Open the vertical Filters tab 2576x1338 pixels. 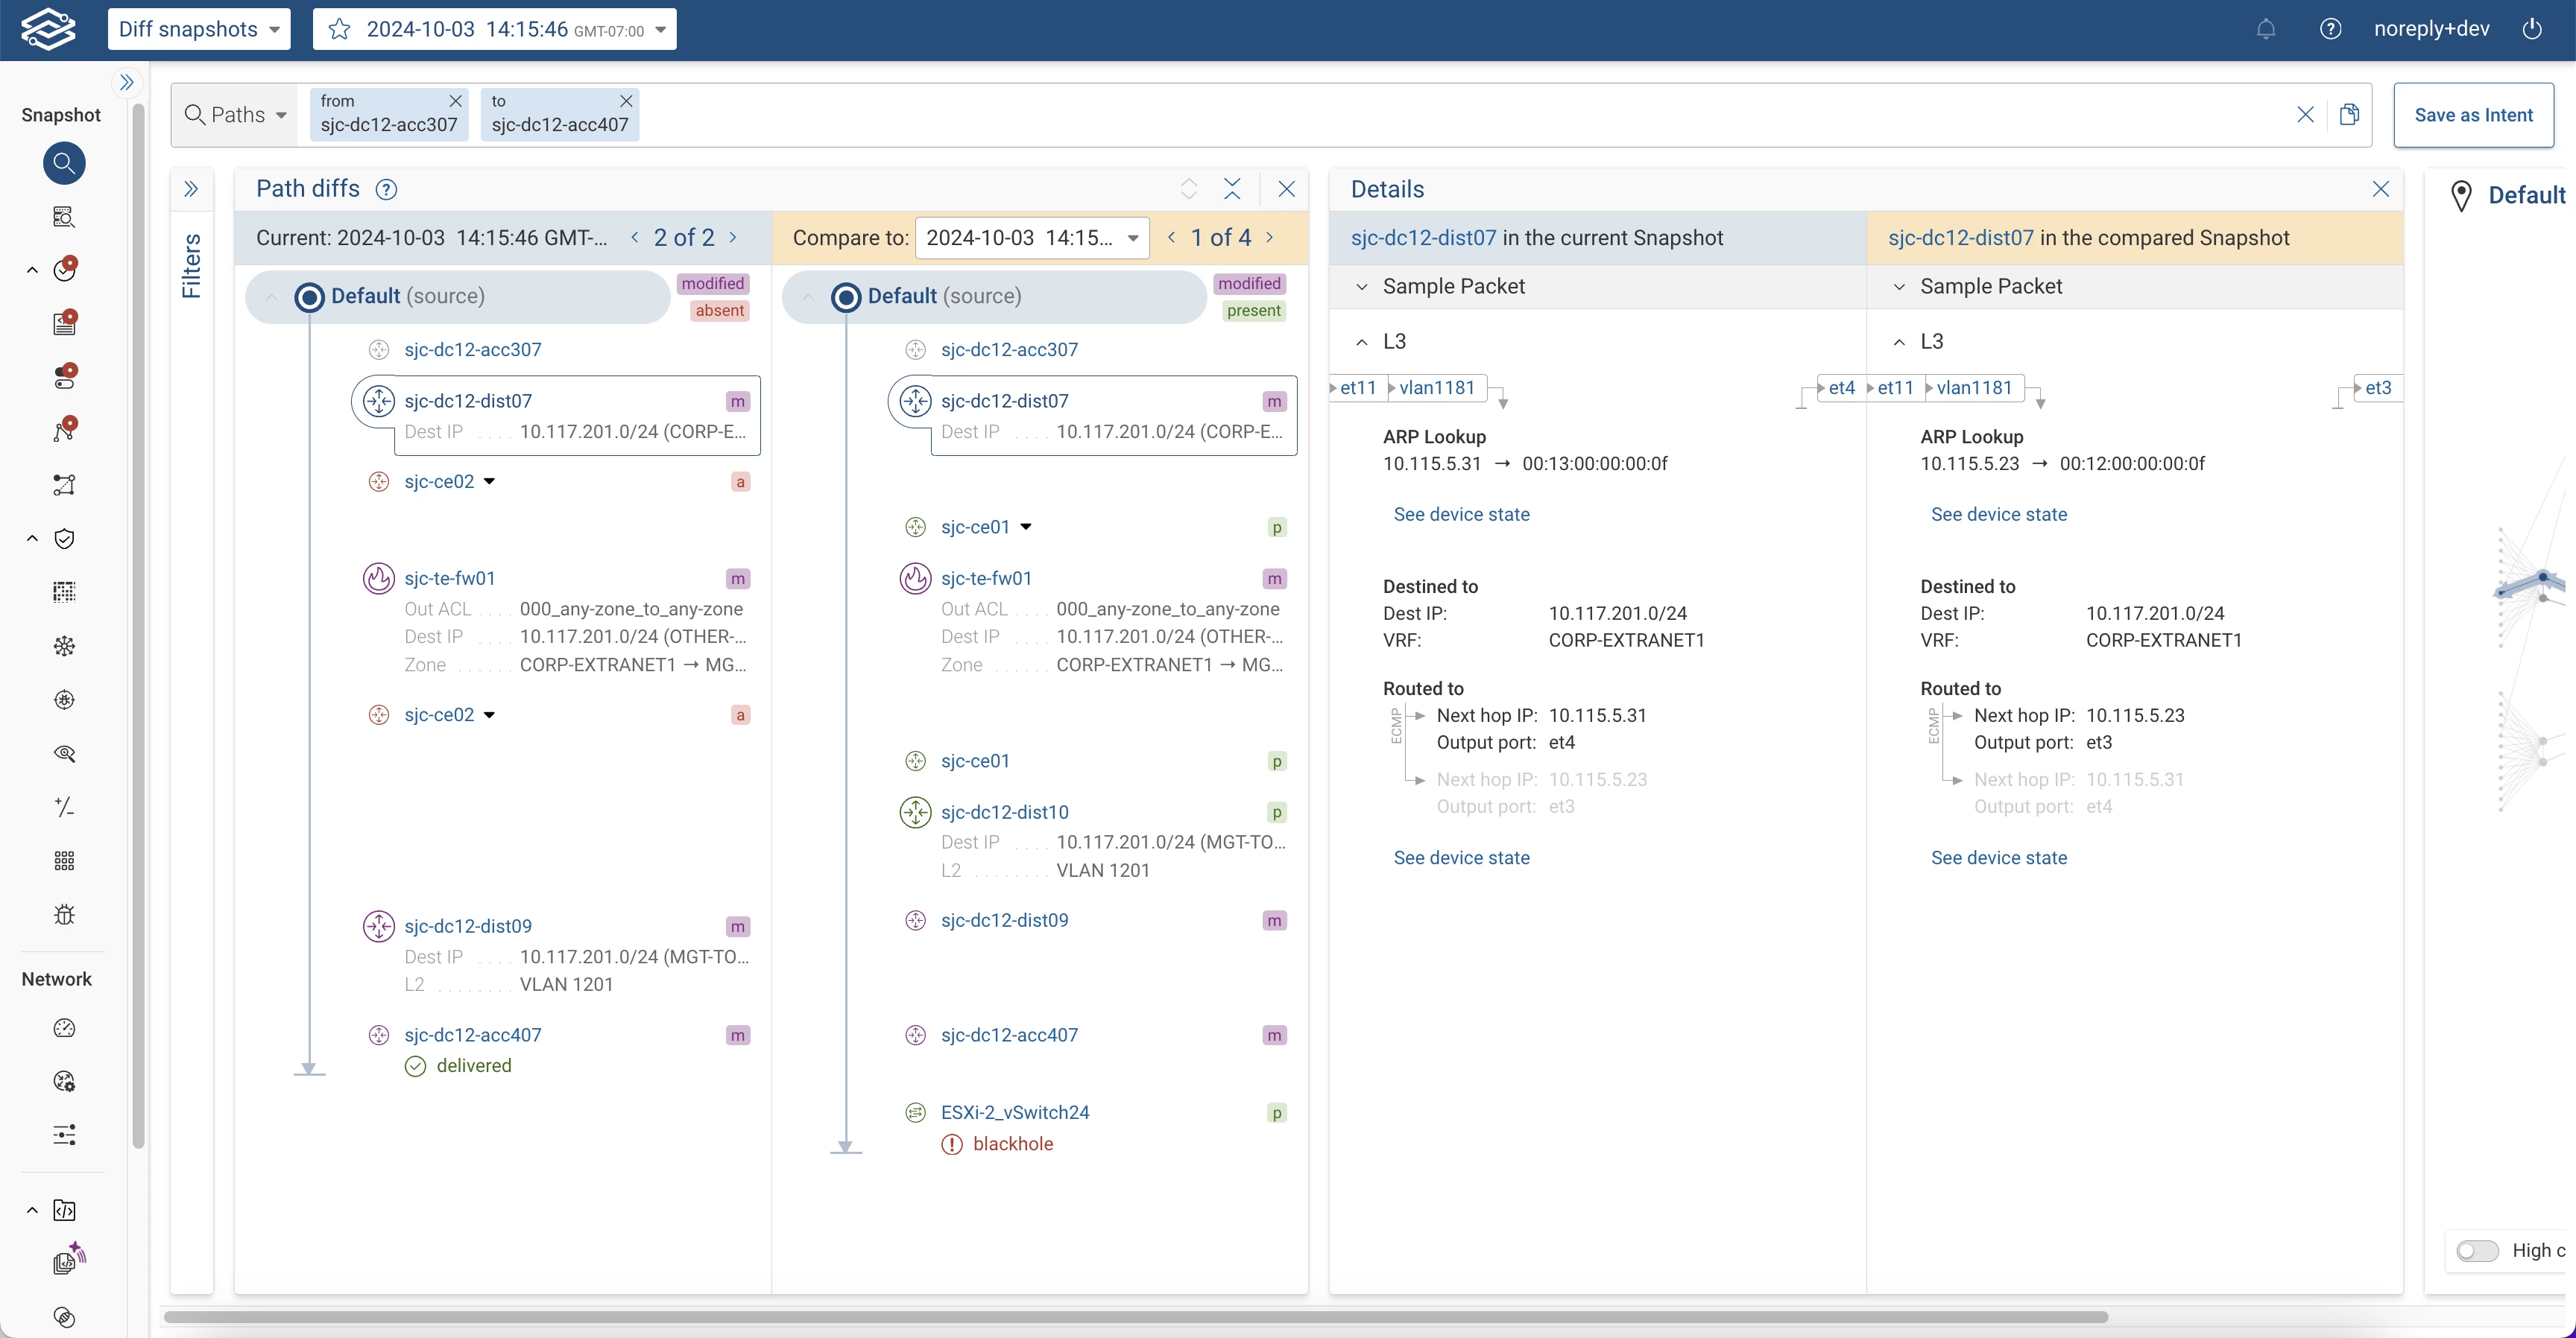pyautogui.click(x=191, y=264)
